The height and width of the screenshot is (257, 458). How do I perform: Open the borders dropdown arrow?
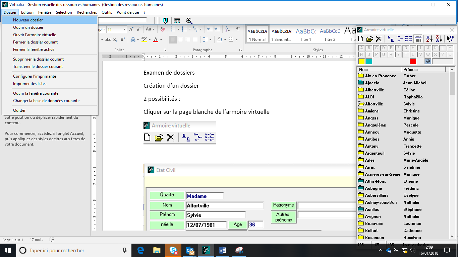click(x=236, y=39)
